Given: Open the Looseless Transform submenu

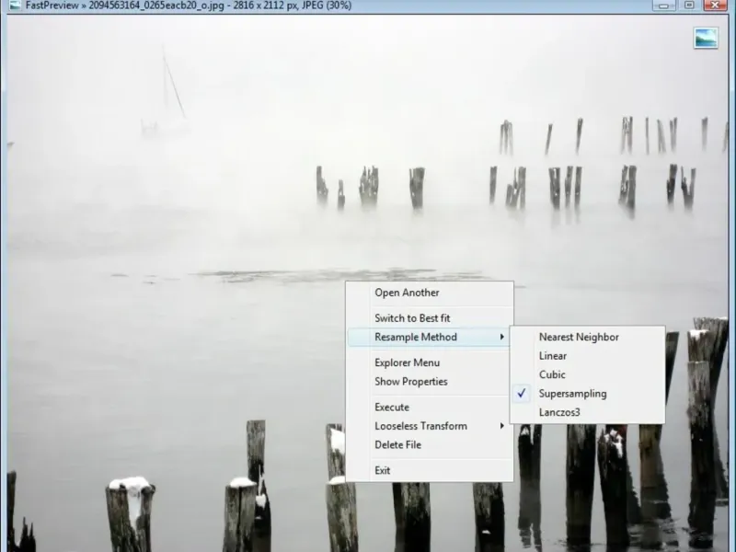Looking at the screenshot, I should (430, 426).
